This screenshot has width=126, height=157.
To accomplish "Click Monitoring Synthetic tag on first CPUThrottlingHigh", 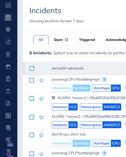I will point(71,88).
